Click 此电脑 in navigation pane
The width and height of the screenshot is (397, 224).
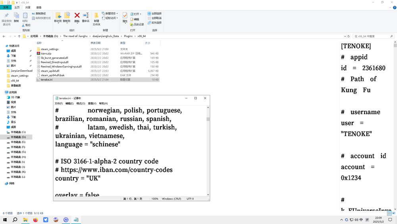coord(13,92)
